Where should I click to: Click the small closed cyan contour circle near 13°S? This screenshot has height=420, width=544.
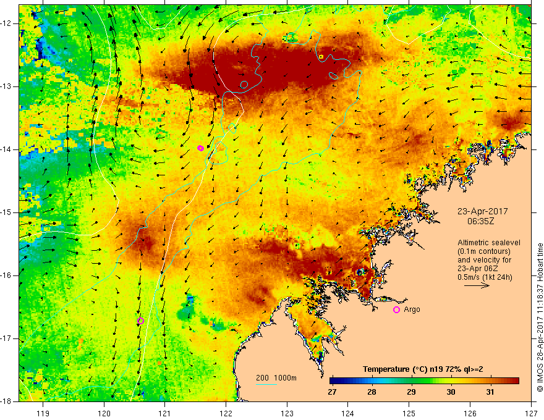point(244,84)
